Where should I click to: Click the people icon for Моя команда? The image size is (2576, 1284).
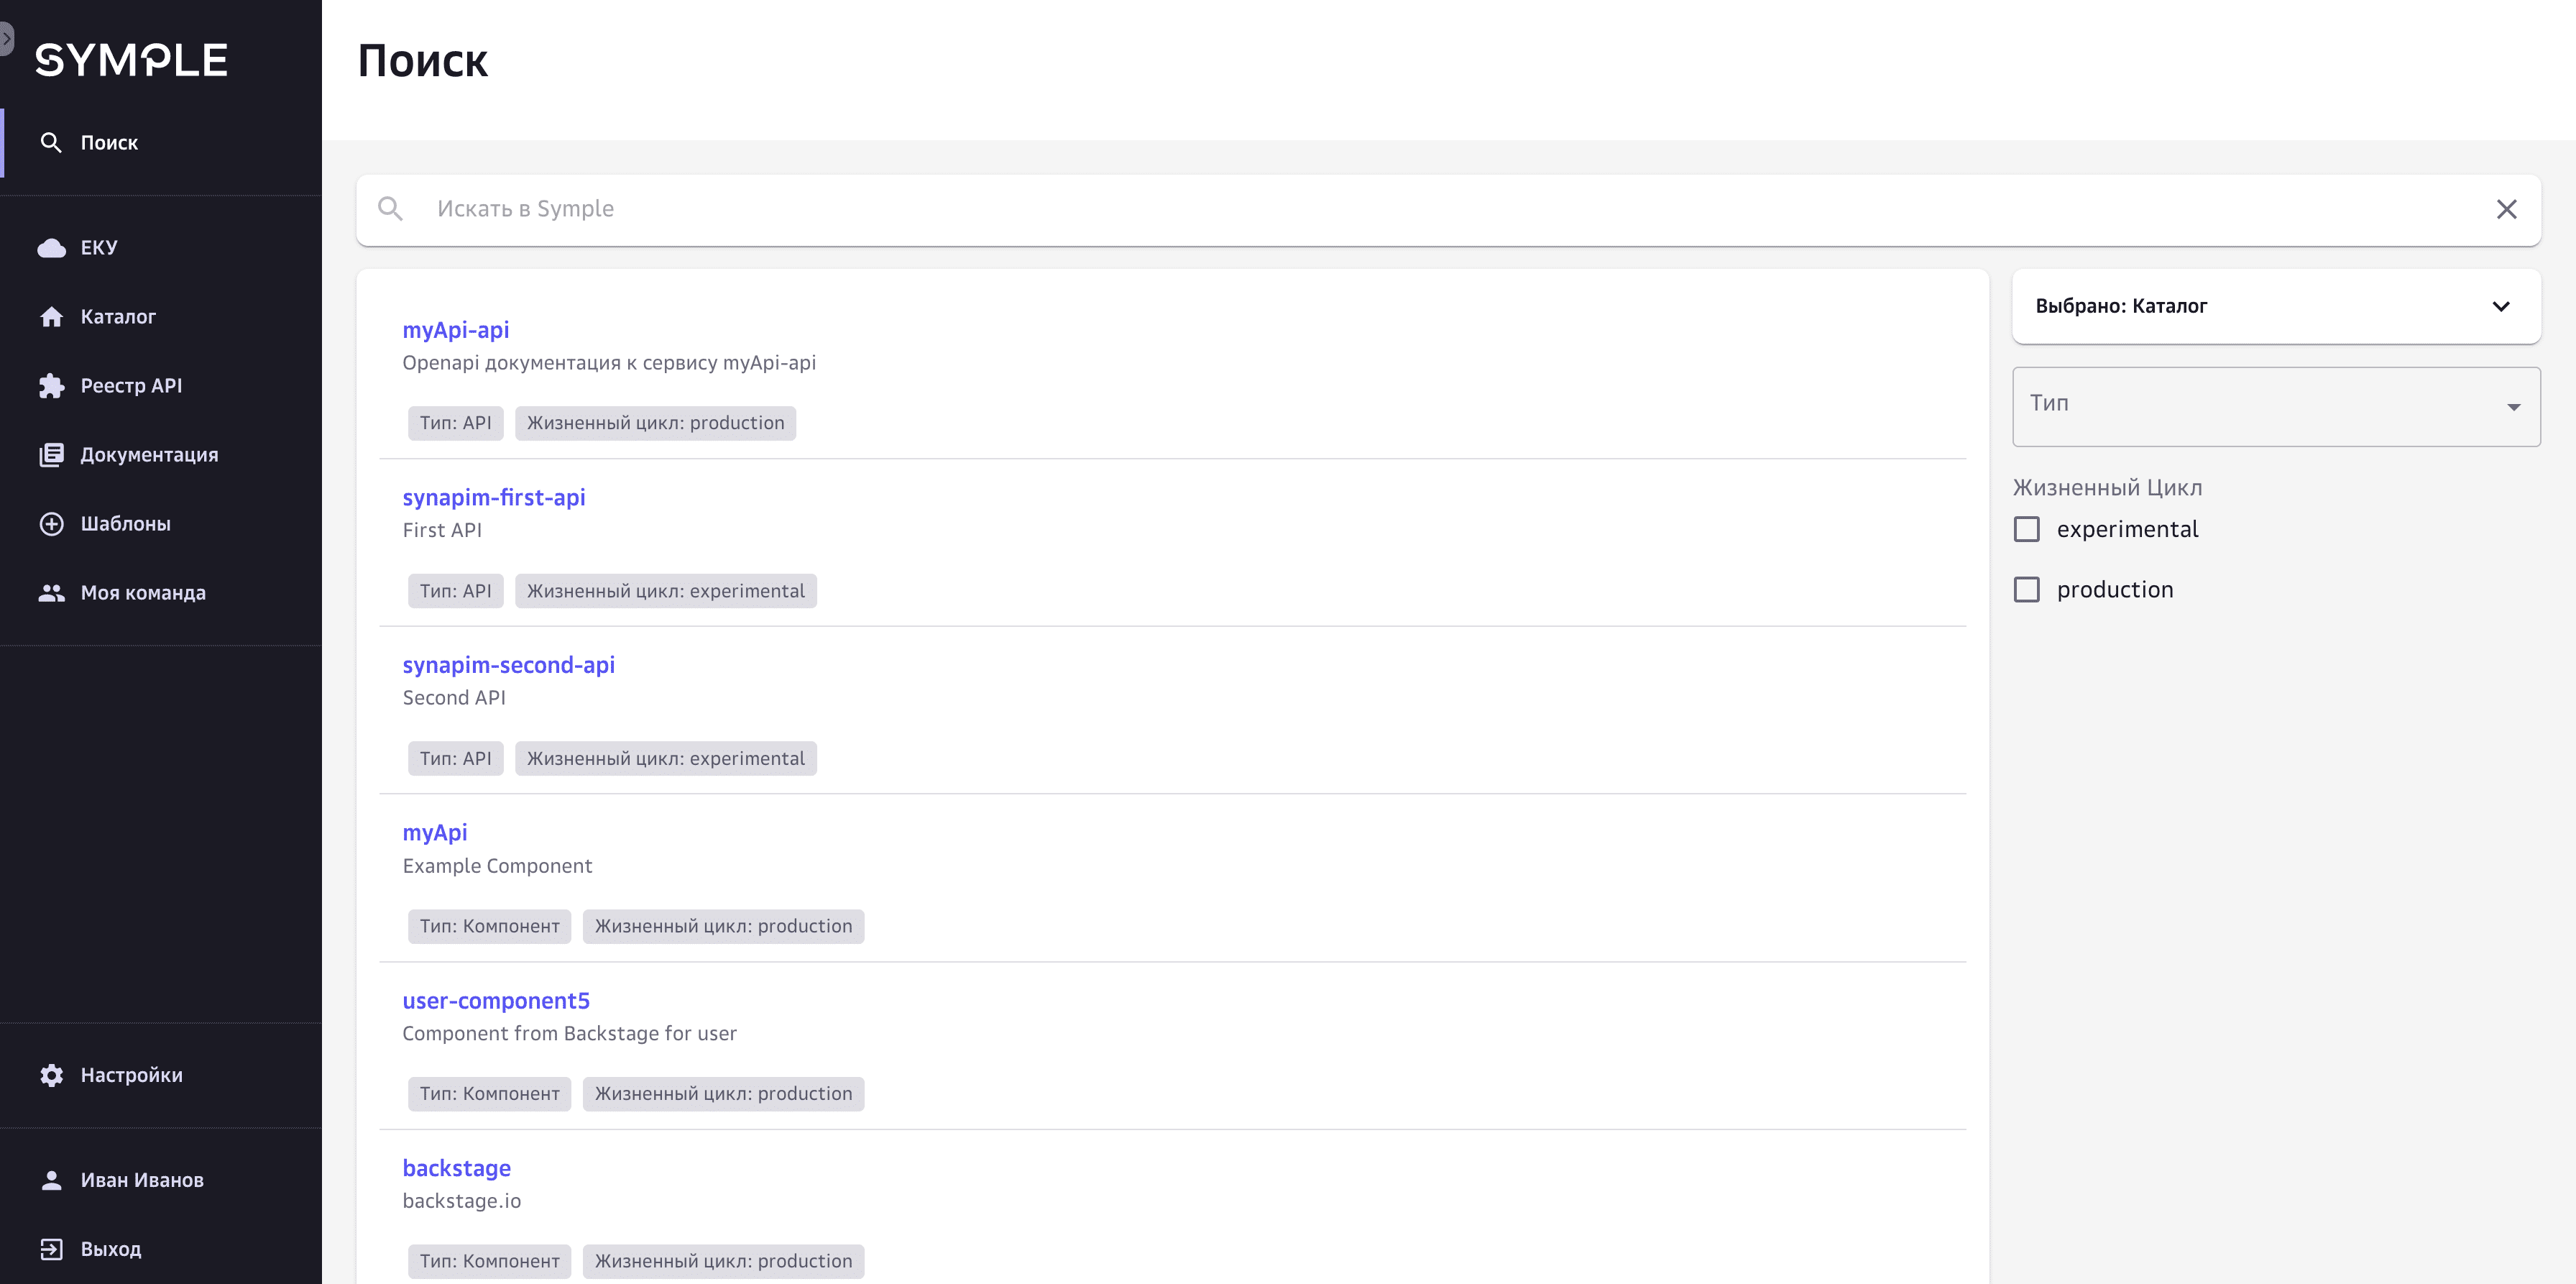51,593
